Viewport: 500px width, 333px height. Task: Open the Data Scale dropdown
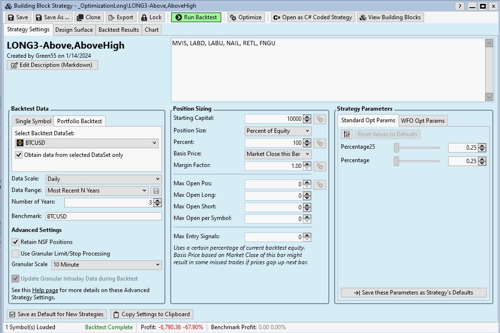point(103,179)
